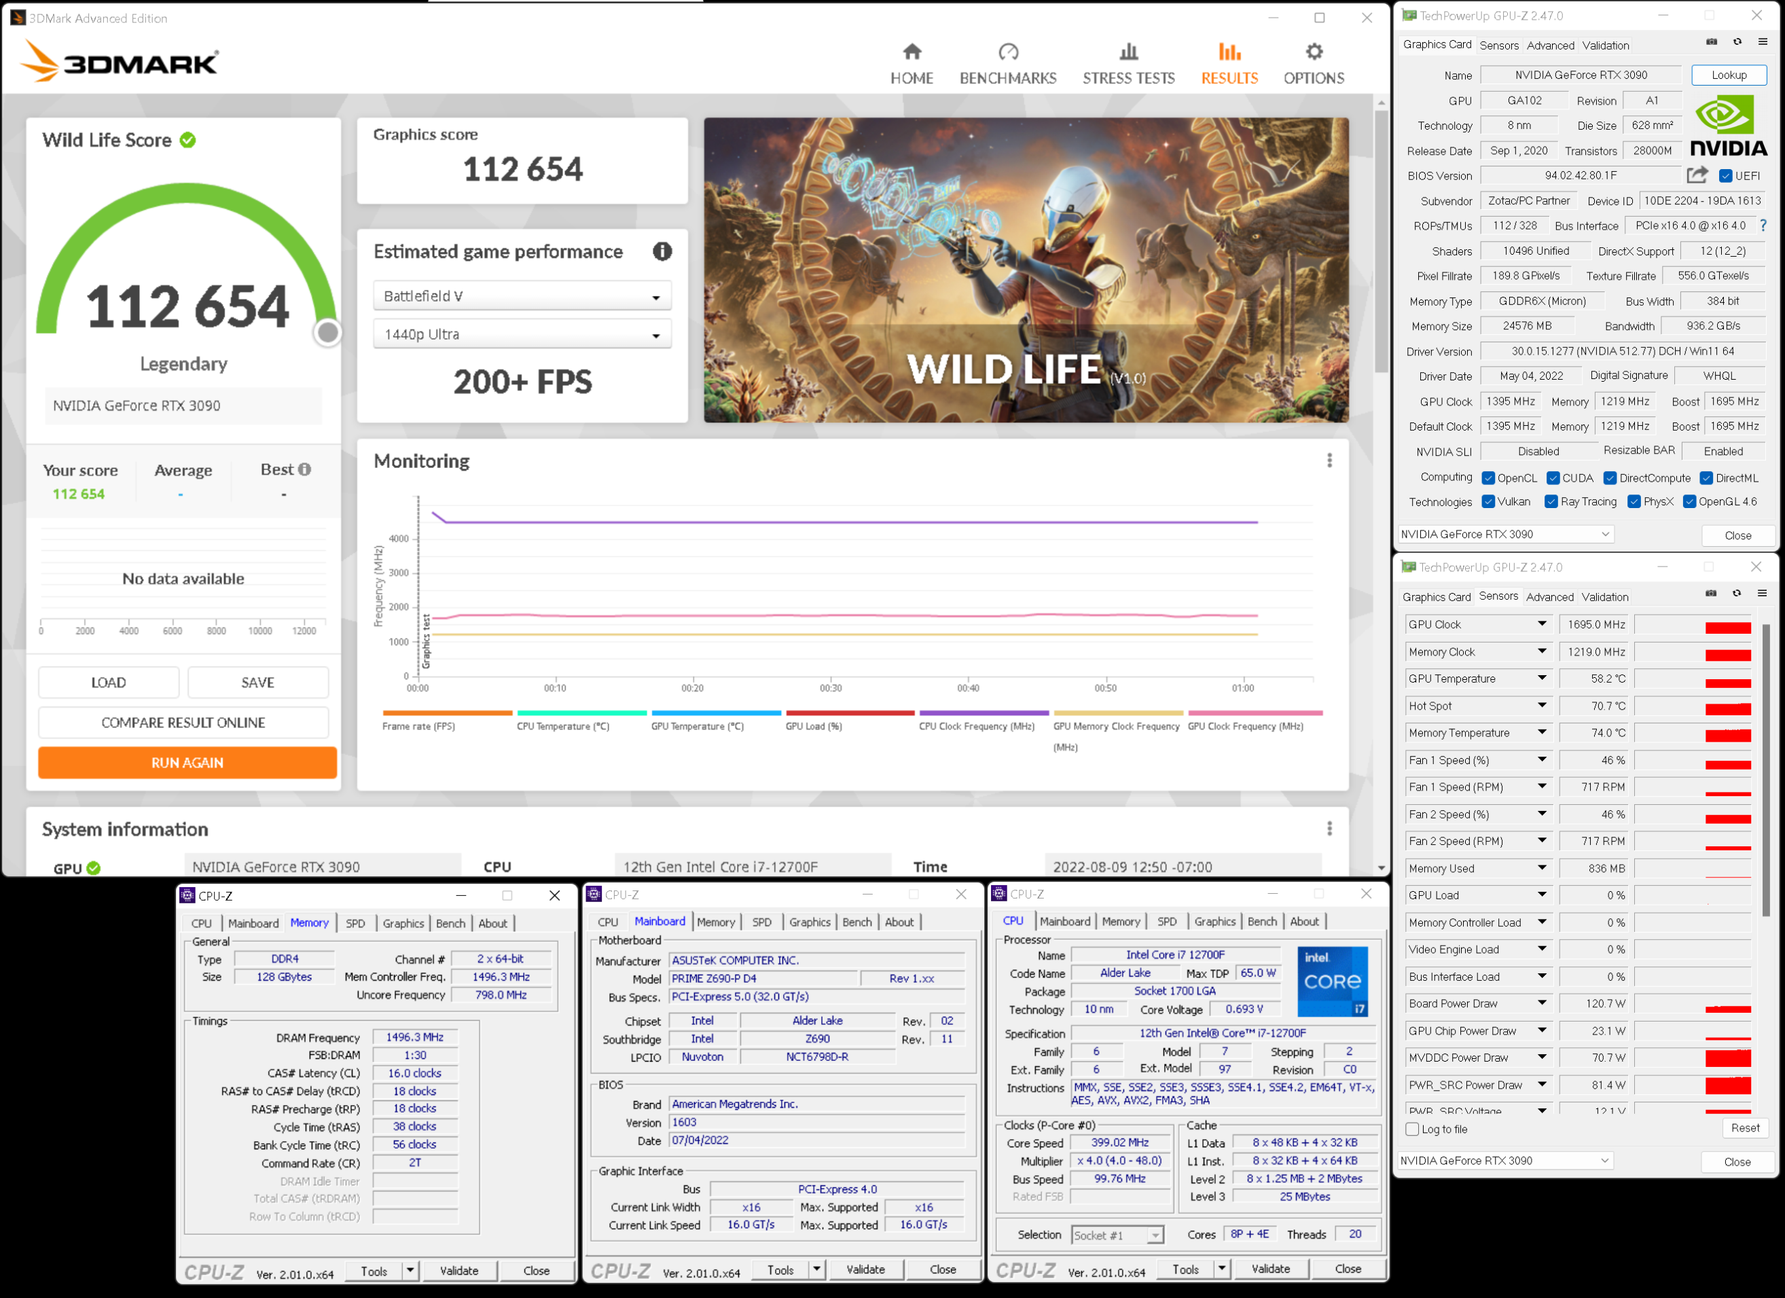
Task: Open STRESS TESTS bar chart icon
Action: 1129,52
